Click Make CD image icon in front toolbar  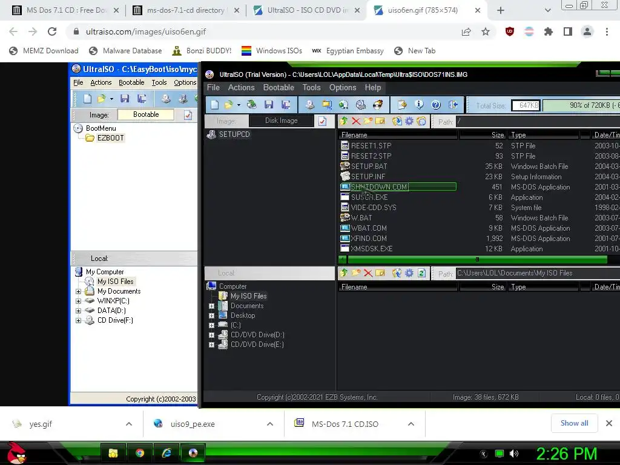click(x=309, y=105)
